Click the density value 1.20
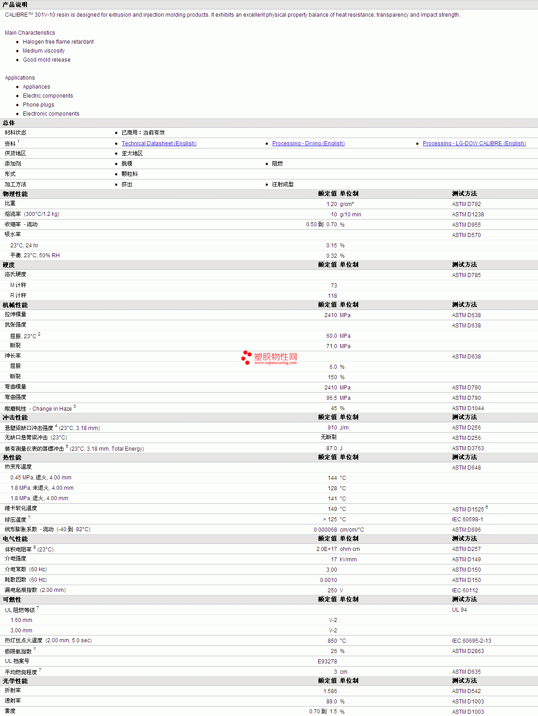Image resolution: width=538 pixels, height=716 pixels. click(332, 204)
